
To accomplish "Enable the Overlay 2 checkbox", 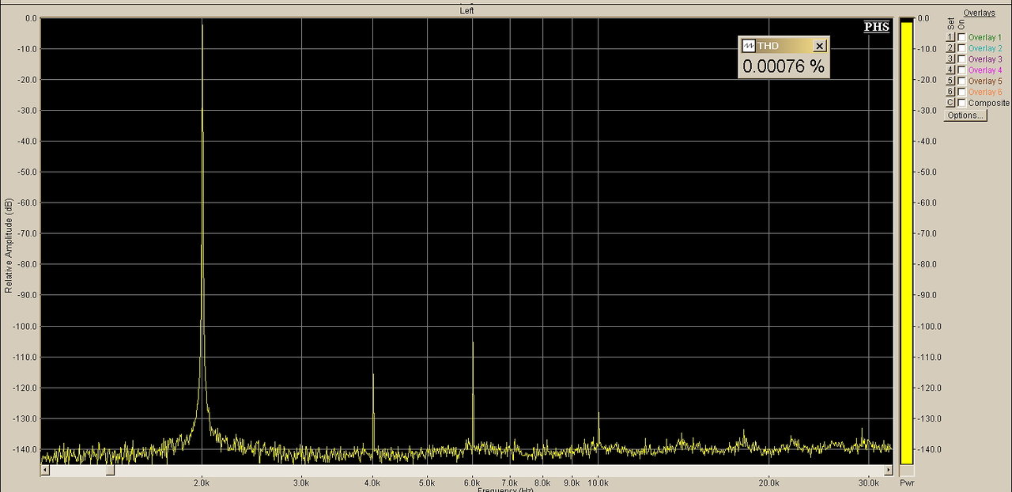I will coord(961,48).
